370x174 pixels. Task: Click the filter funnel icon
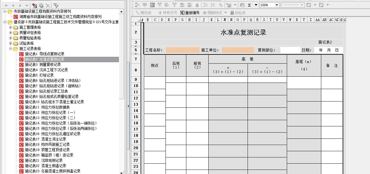coord(56,5)
